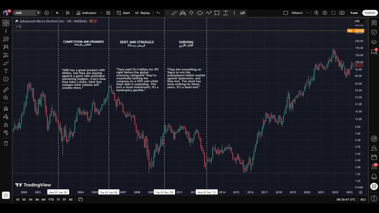Remove drawings with trash icon

6,143
